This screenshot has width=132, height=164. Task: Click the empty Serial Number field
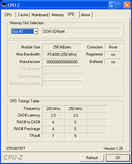tap(62, 77)
